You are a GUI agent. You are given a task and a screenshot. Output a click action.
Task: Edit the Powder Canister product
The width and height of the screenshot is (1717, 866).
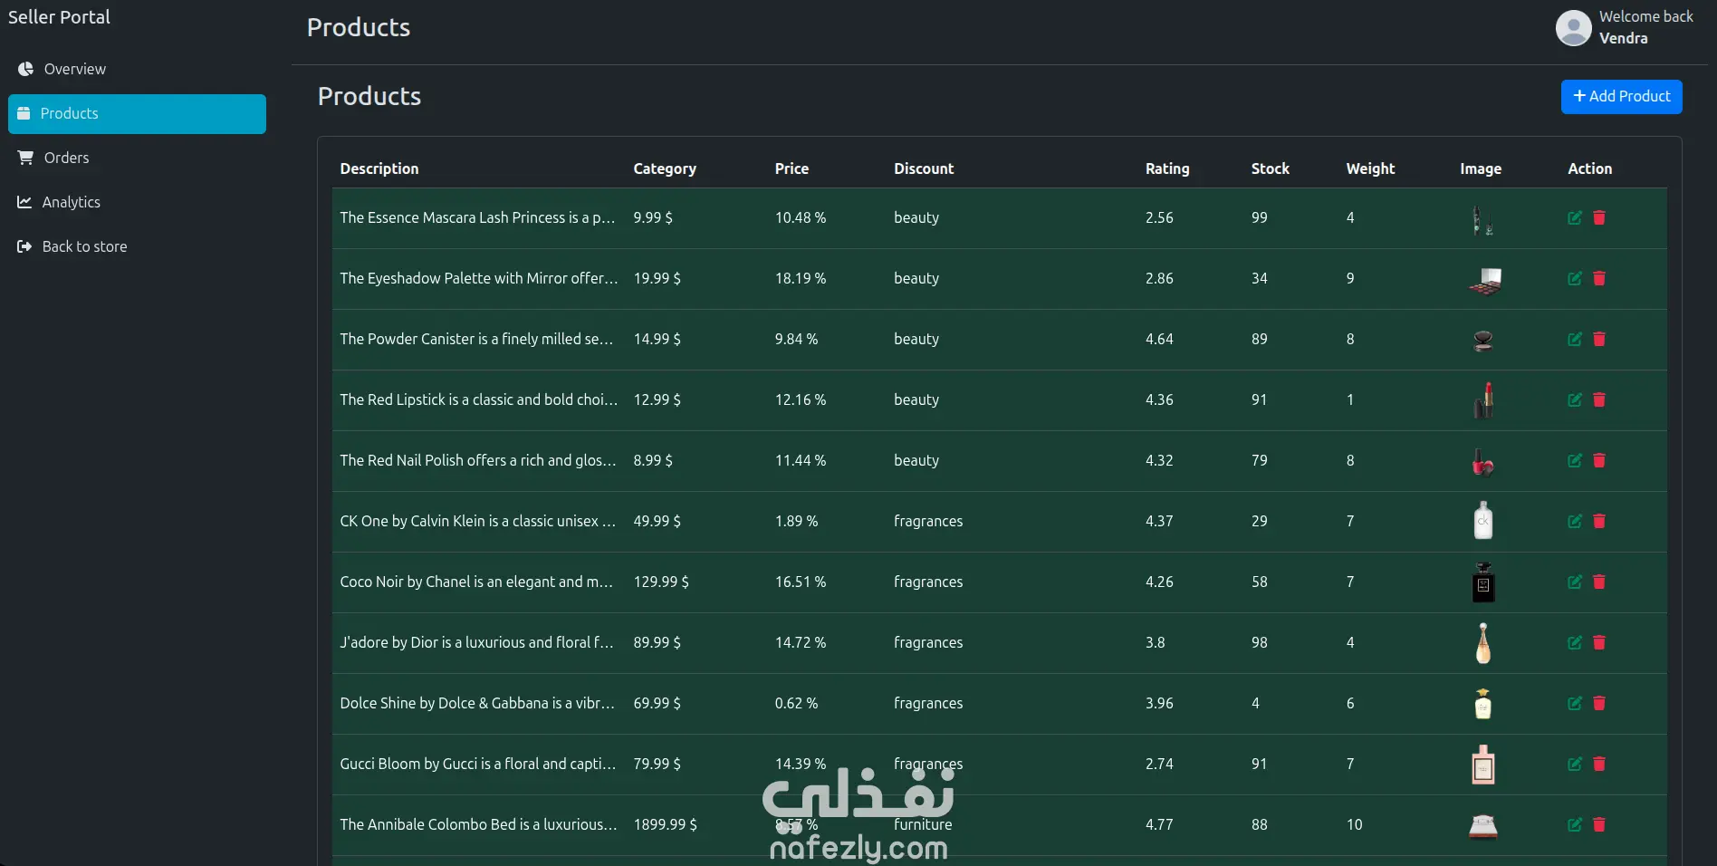pos(1575,339)
